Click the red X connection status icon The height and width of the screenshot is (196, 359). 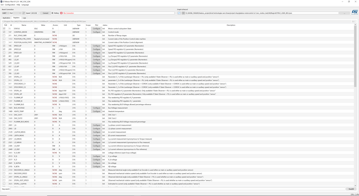click(x=61, y=13)
